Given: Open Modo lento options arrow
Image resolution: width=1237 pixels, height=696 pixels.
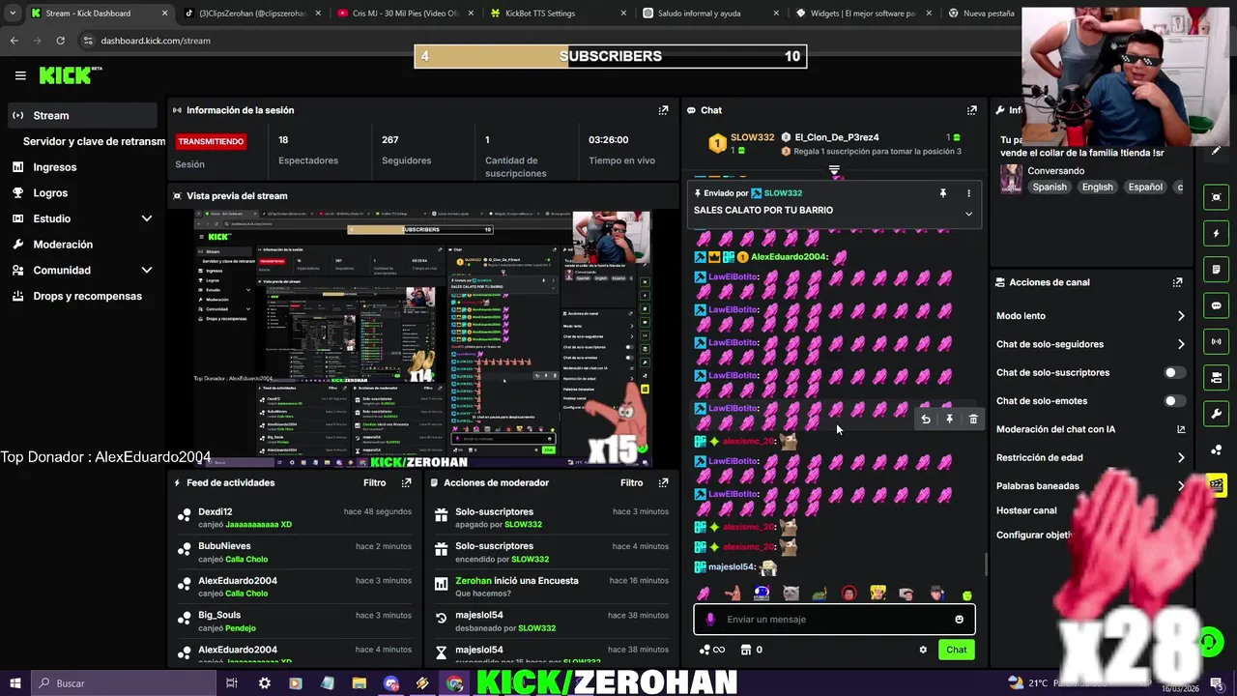Looking at the screenshot, I should coord(1181,316).
